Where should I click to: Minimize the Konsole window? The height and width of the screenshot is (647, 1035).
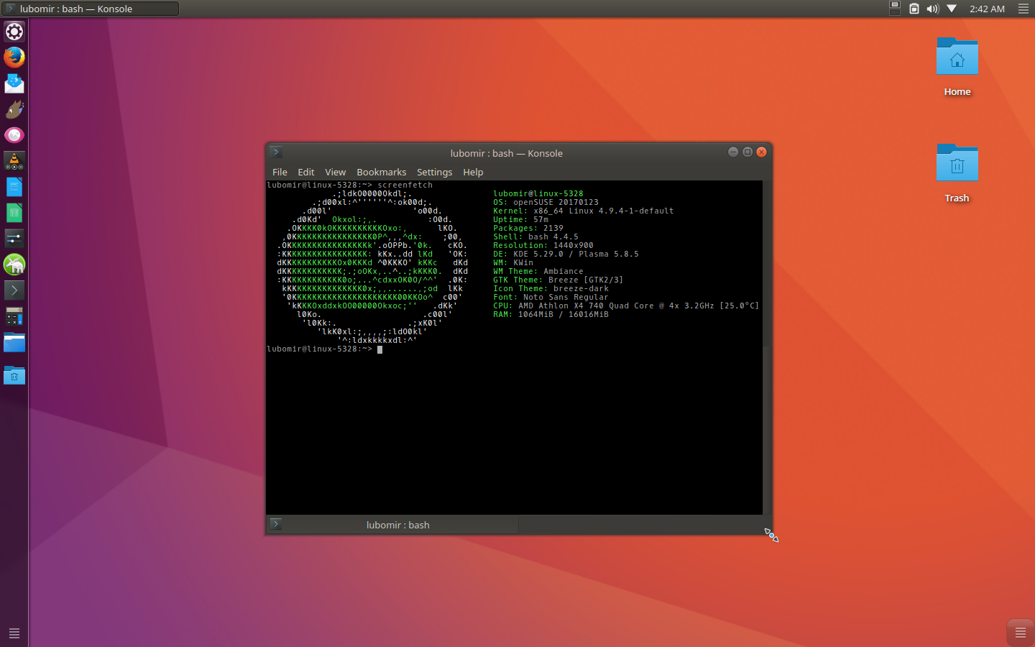click(x=733, y=152)
